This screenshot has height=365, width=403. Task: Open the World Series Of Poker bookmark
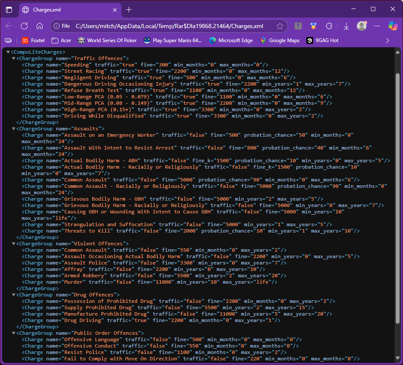(107, 40)
